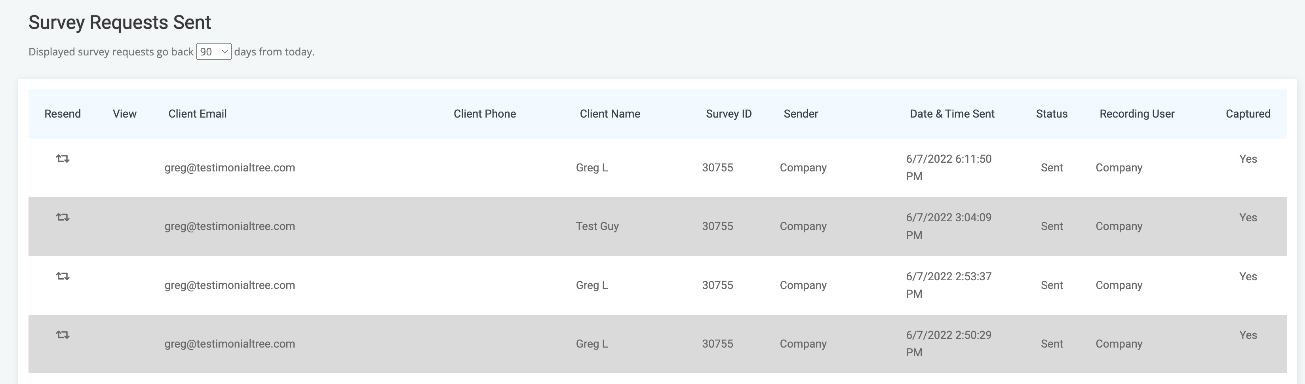Sort by Client Email column header

coord(197,114)
